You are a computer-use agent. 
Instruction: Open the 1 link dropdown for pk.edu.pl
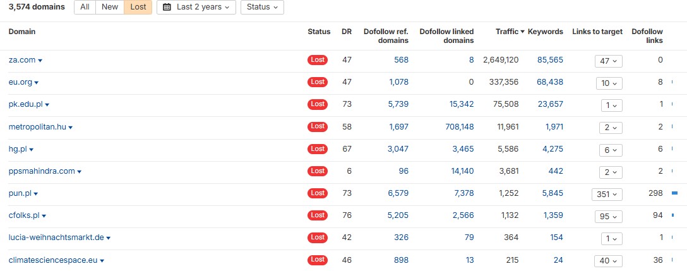[x=612, y=105]
